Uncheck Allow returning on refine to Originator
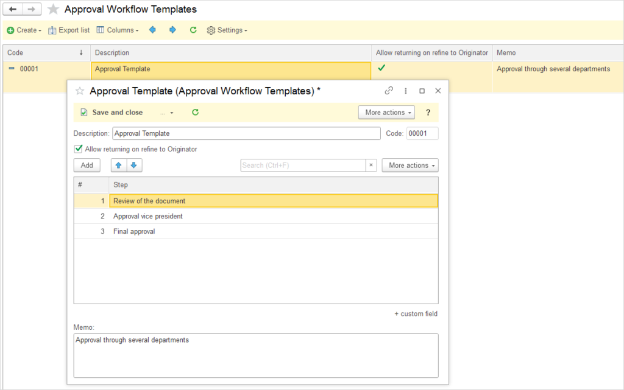The image size is (624, 390). coord(78,149)
